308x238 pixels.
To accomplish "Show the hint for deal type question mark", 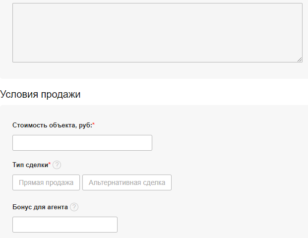I will (57, 165).
